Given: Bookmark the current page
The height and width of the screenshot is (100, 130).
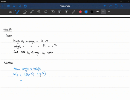Looking at the screenshot, I should [20, 6].
